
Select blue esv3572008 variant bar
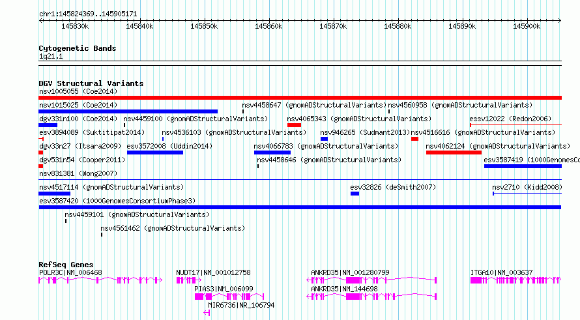tap(155, 153)
